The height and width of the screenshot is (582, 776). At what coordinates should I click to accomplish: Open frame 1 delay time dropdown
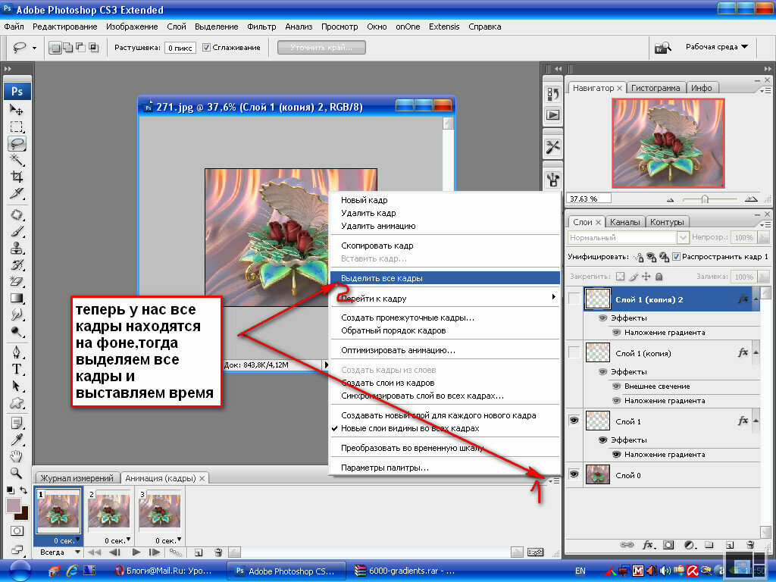point(66,540)
